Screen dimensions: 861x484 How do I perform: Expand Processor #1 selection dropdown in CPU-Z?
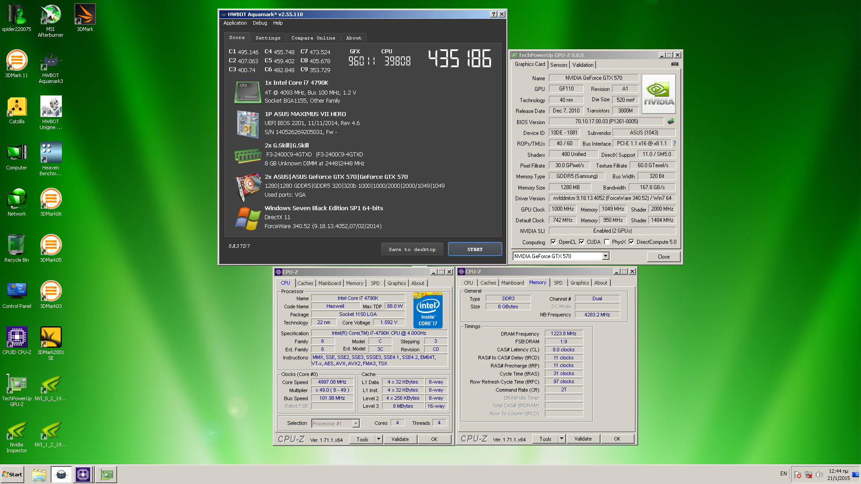(356, 423)
